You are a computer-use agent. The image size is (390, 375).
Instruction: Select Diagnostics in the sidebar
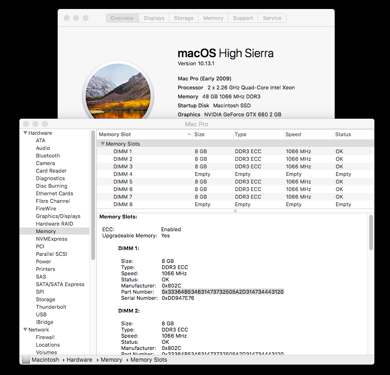click(x=50, y=178)
